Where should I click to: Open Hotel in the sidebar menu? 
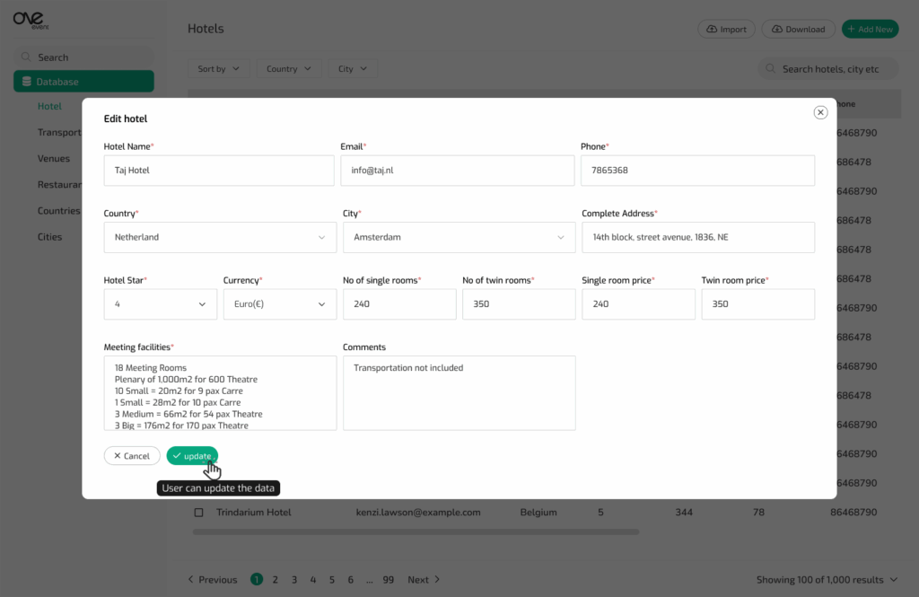[49, 106]
